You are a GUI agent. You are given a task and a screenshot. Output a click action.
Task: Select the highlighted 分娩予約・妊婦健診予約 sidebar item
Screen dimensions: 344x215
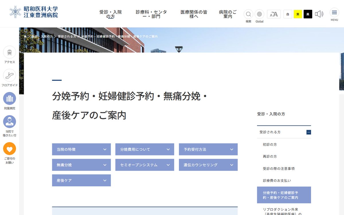pyautogui.click(x=284, y=195)
